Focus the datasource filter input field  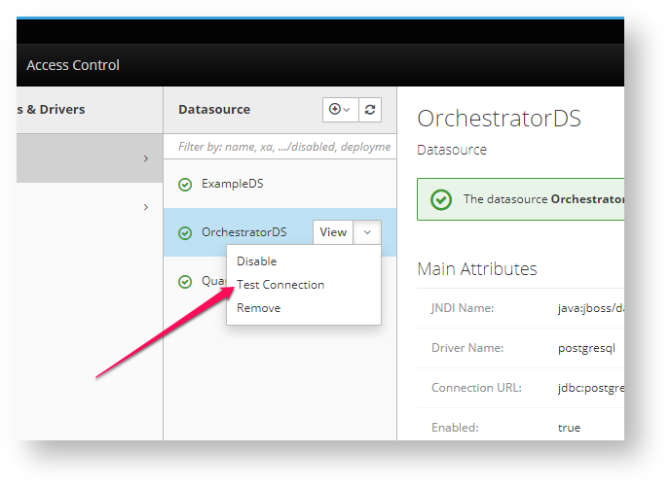click(x=280, y=147)
